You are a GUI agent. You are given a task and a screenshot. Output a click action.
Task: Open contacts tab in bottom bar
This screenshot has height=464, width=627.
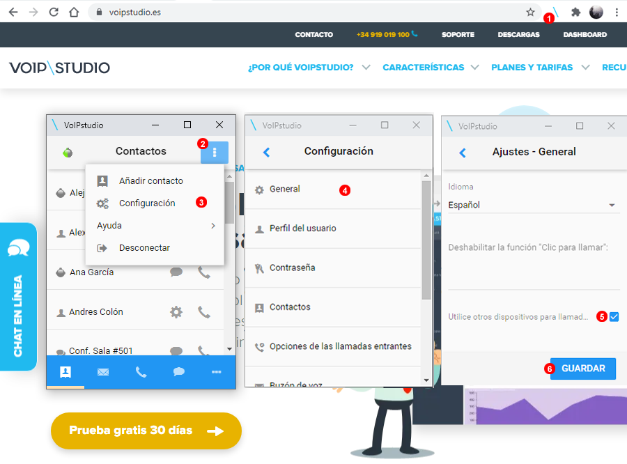point(65,373)
